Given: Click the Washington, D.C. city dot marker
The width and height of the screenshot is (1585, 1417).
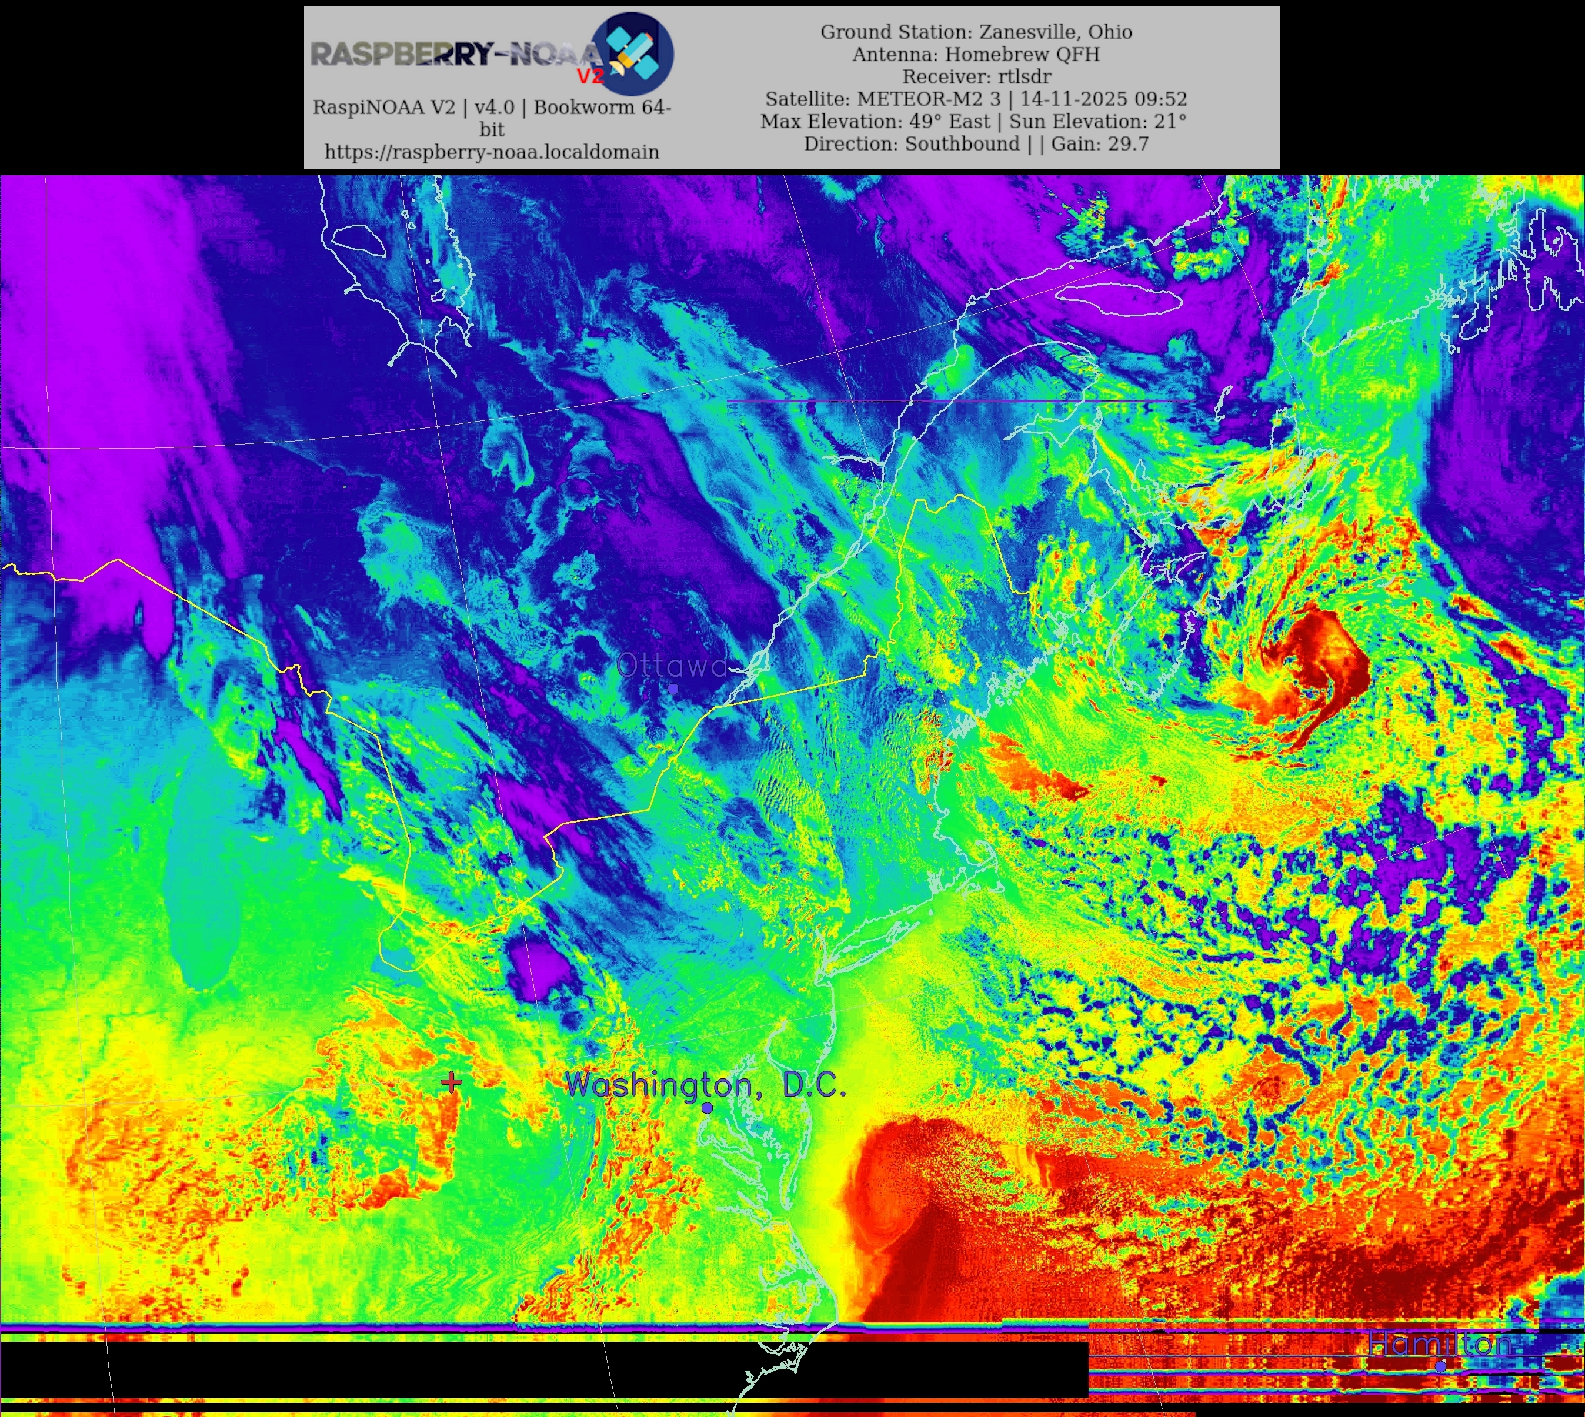Looking at the screenshot, I should [x=707, y=1107].
